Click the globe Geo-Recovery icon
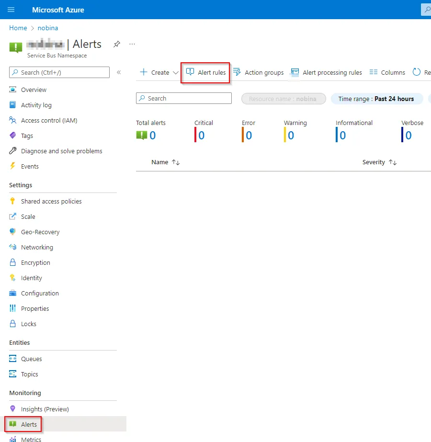The width and height of the screenshot is (431, 442). [12, 232]
